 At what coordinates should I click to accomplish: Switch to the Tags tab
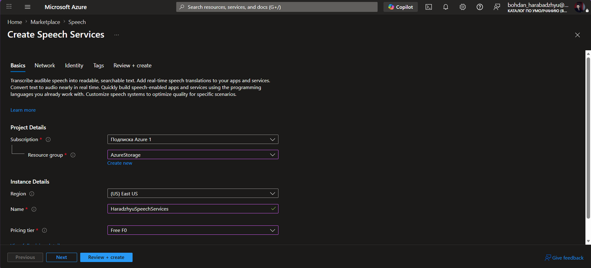(x=98, y=66)
